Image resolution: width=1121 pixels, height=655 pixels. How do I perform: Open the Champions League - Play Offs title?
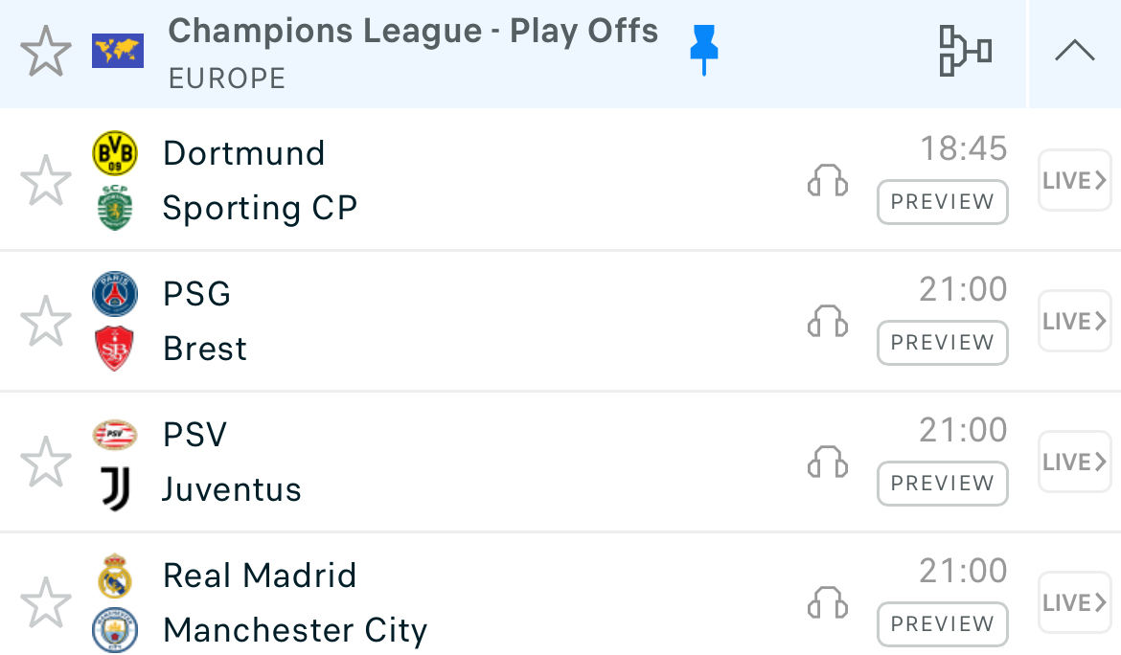pos(413,32)
